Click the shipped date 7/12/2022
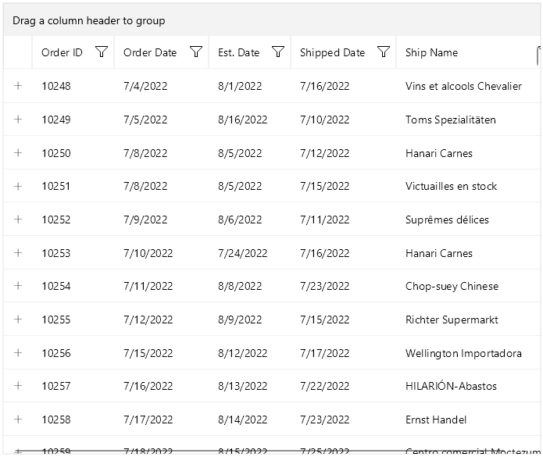The width and height of the screenshot is (543, 457). (x=325, y=153)
